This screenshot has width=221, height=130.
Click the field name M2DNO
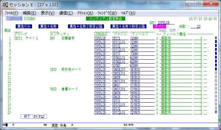click(x=142, y=62)
